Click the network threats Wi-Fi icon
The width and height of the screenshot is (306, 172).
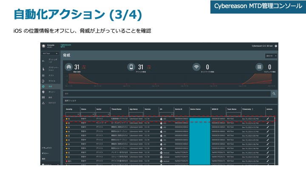click(x=196, y=67)
